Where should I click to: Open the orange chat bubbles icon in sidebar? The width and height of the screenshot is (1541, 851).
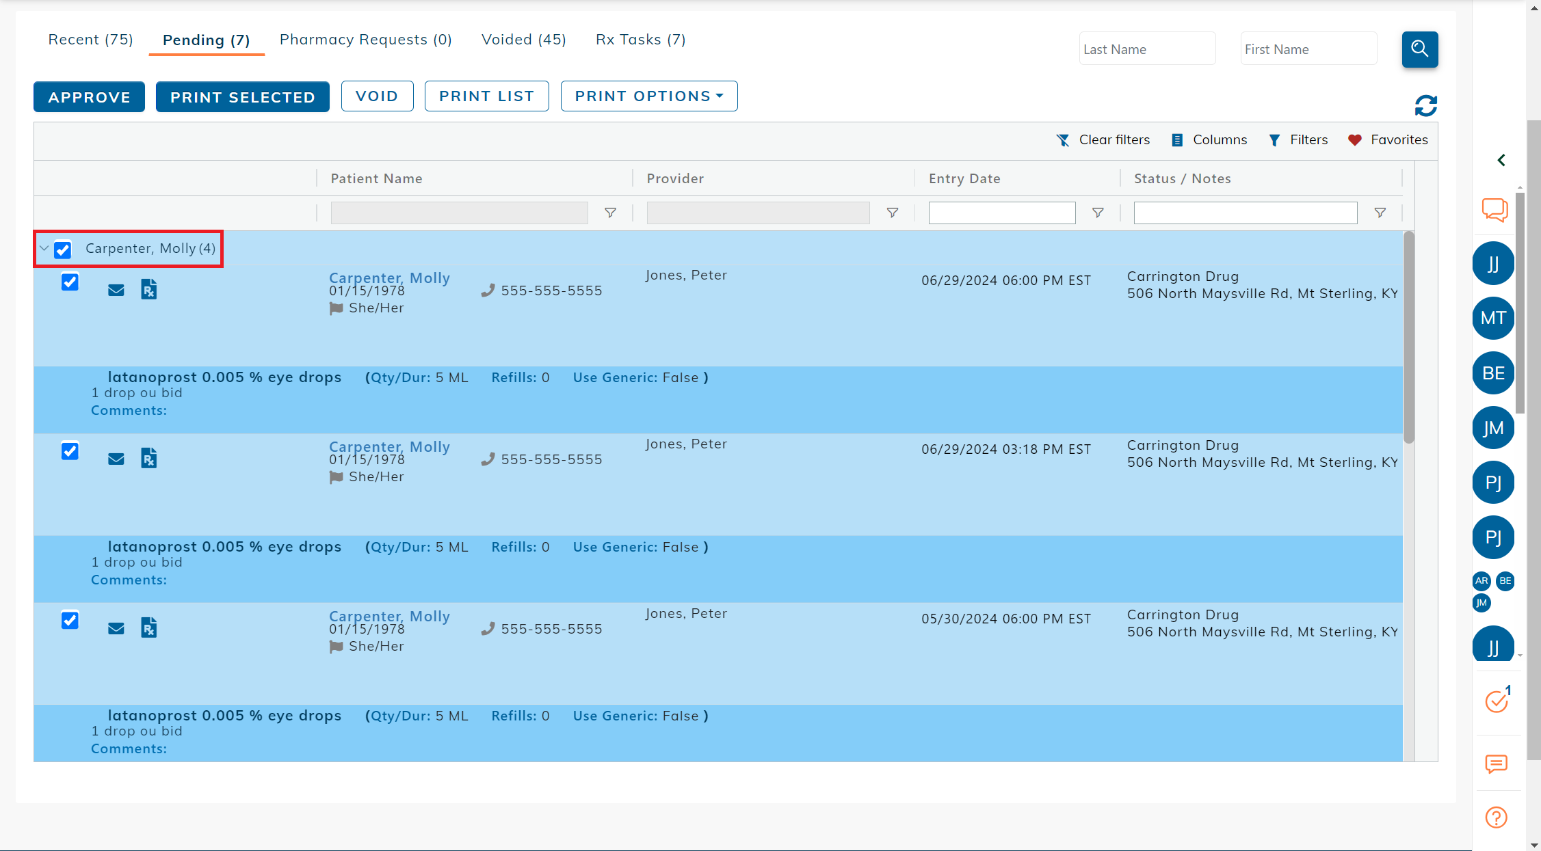click(x=1494, y=210)
